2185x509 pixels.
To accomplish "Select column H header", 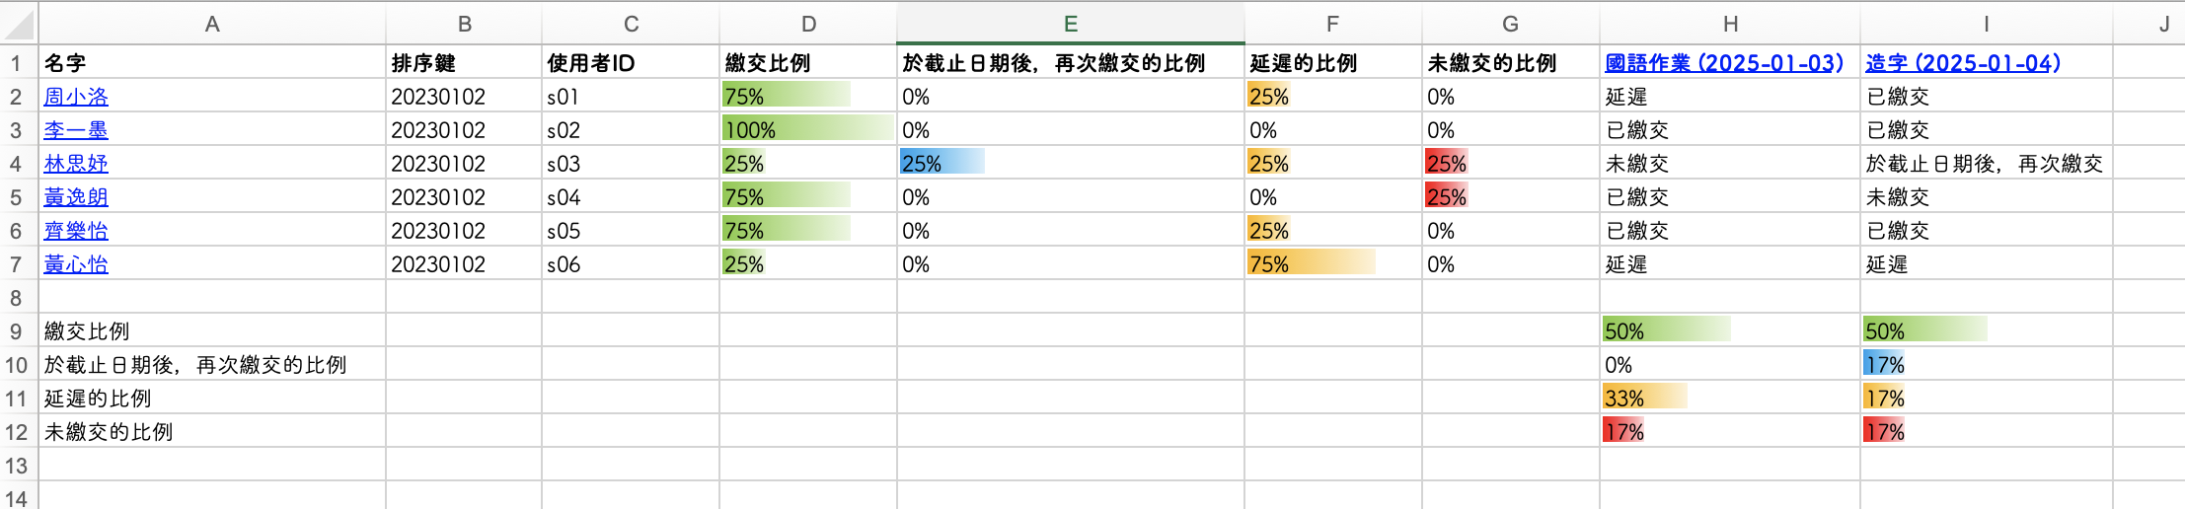I will coord(1729,24).
